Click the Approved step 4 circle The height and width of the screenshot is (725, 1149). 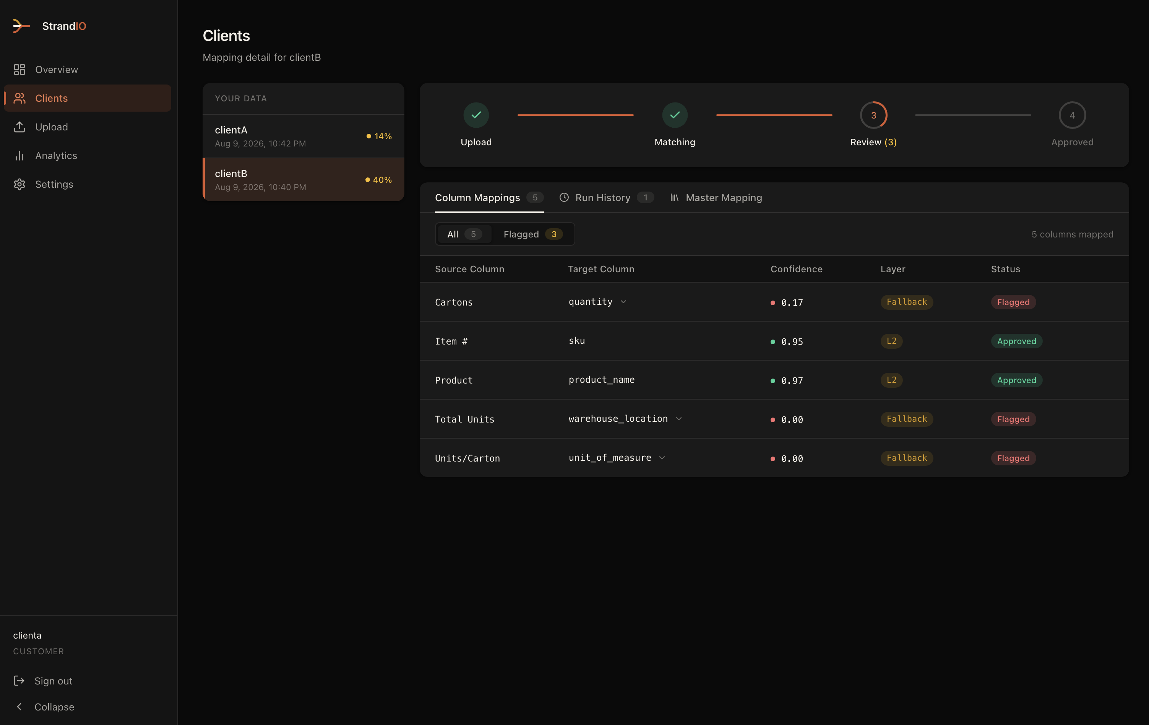1072,115
